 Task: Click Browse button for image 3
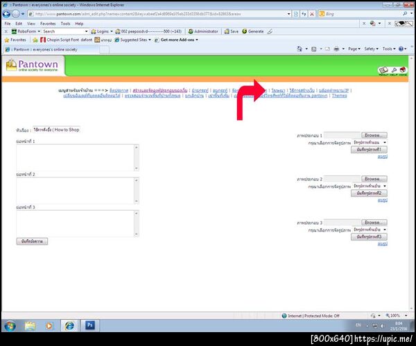374,222
